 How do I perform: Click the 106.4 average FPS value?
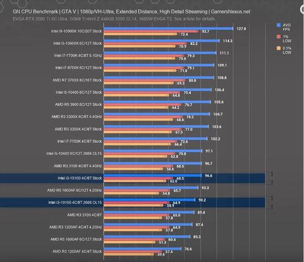coord(219,90)
